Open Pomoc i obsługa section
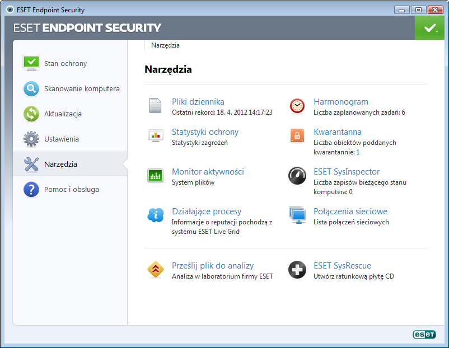 (70, 189)
